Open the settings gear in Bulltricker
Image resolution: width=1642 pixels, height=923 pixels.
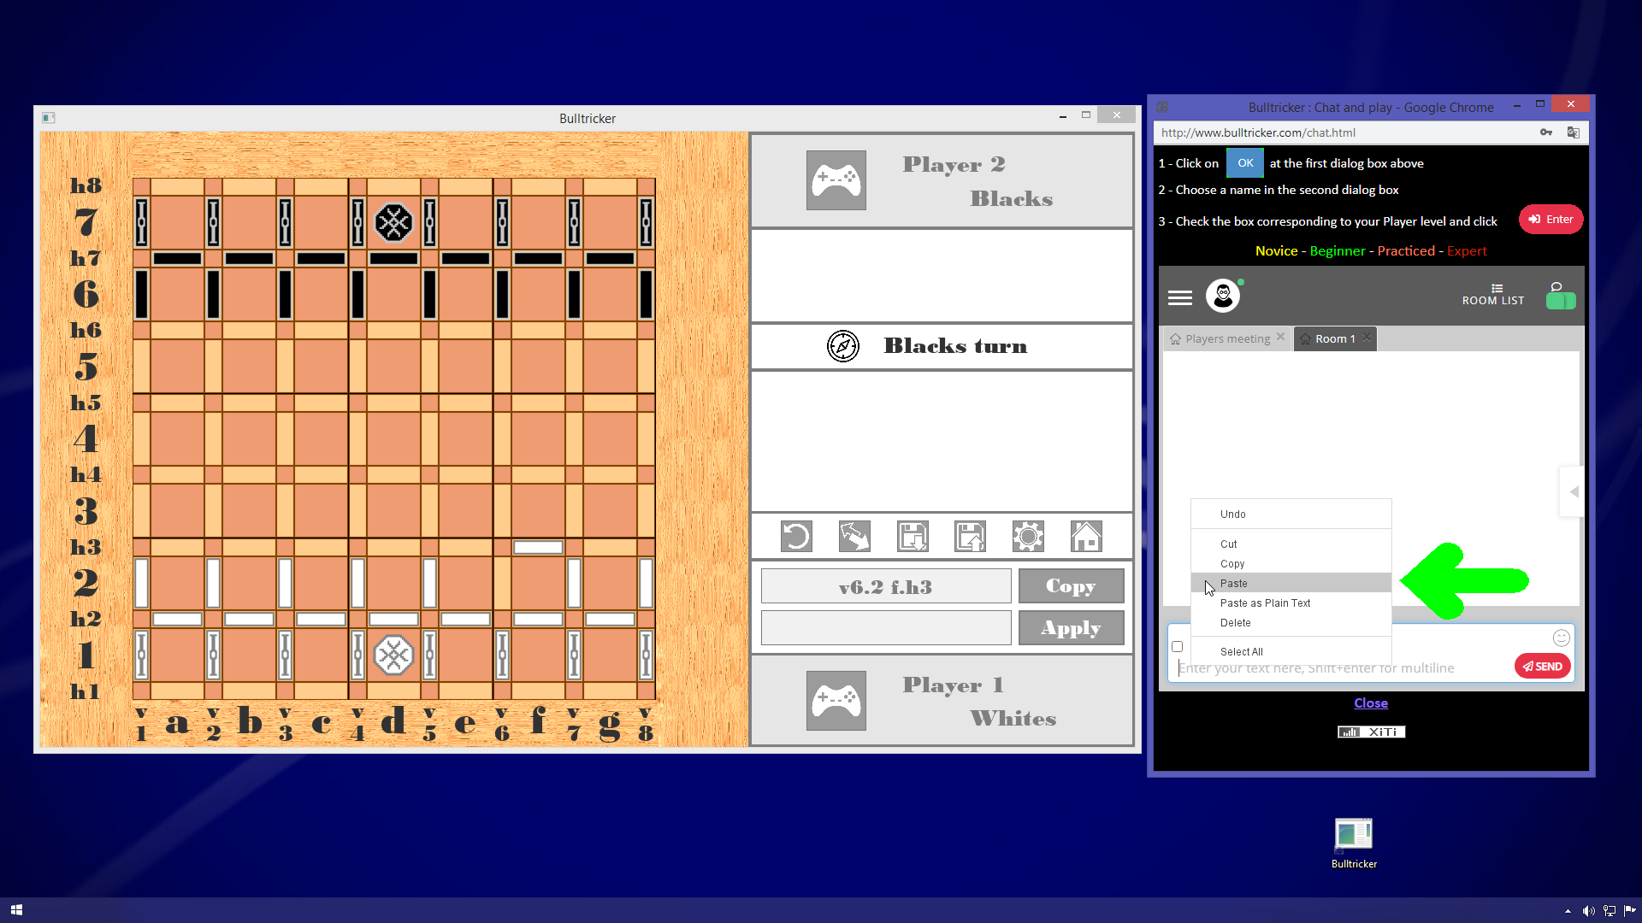(x=1028, y=537)
